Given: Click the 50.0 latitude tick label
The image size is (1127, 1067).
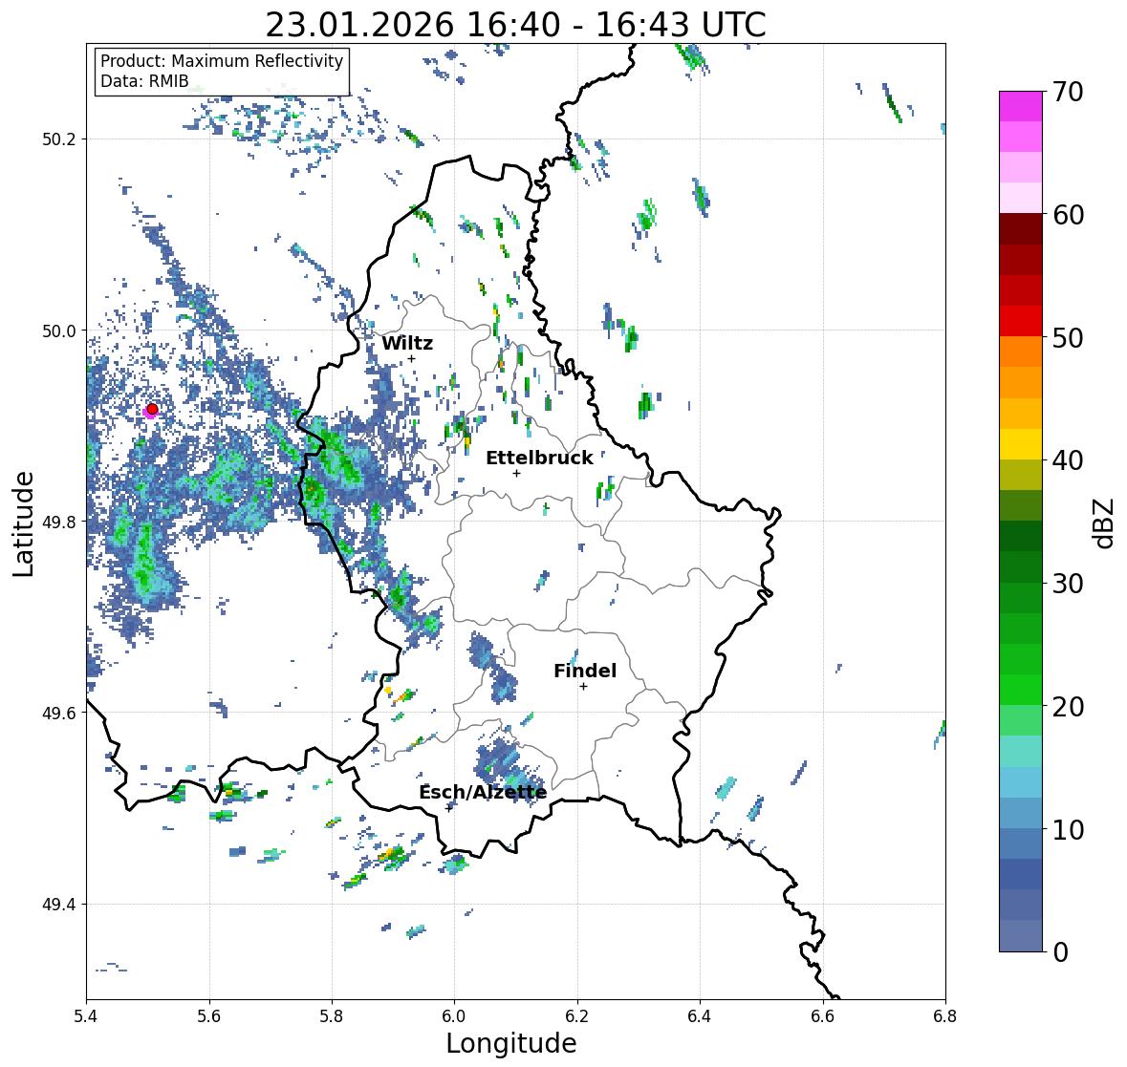Looking at the screenshot, I should [x=59, y=331].
